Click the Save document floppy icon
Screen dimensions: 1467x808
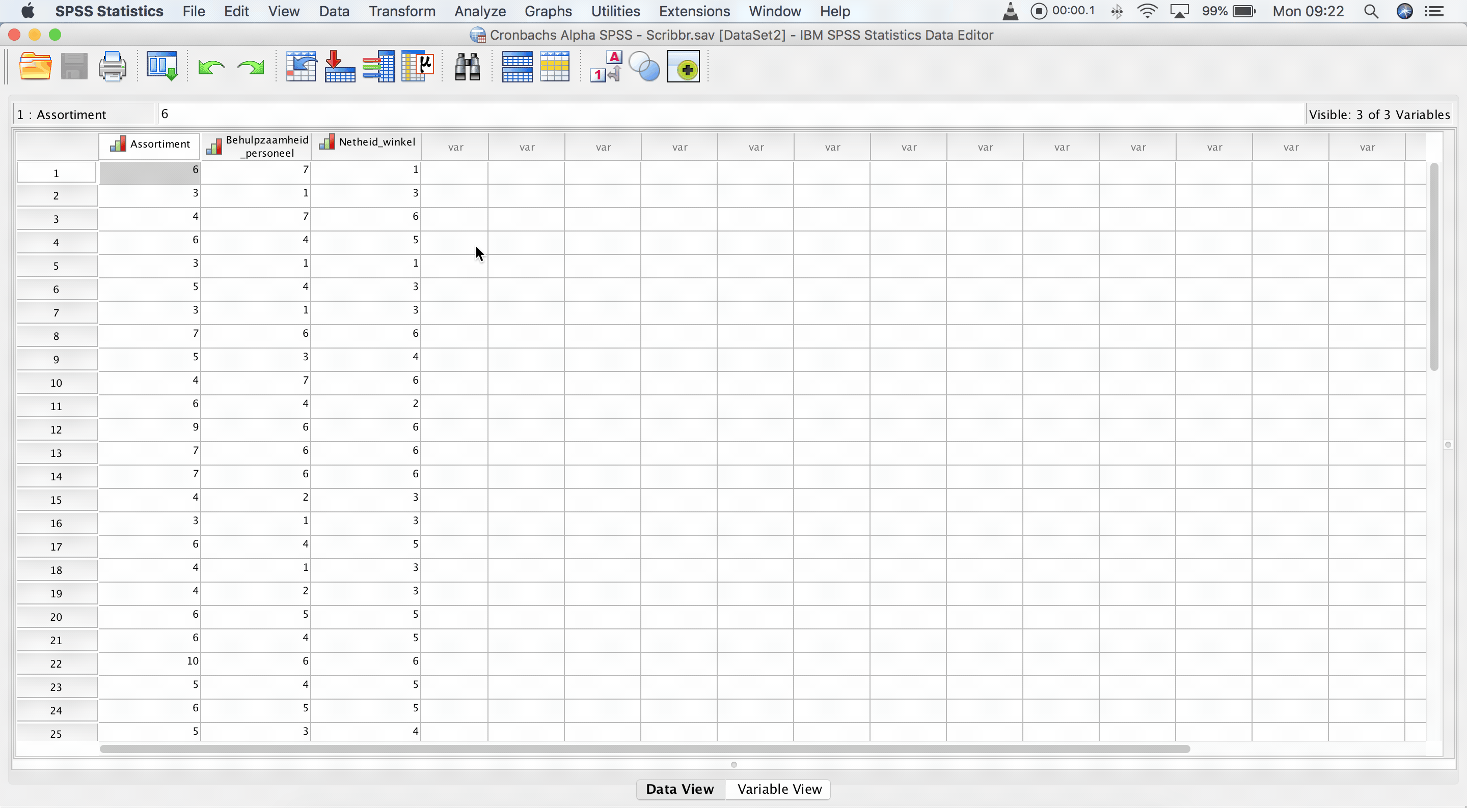point(74,67)
